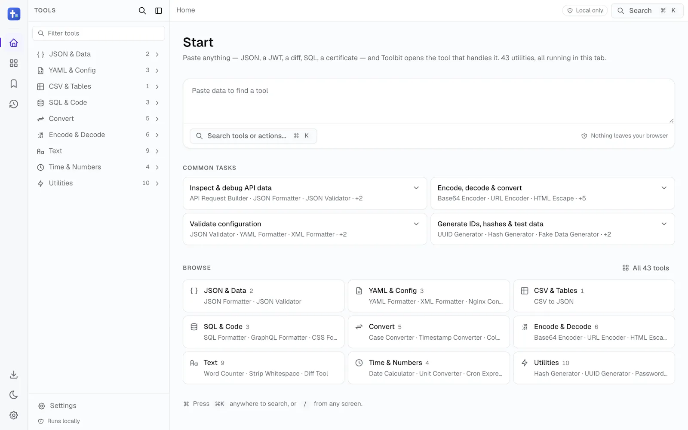The width and height of the screenshot is (688, 430).
Task: Click the Local only badge
Action: click(585, 10)
